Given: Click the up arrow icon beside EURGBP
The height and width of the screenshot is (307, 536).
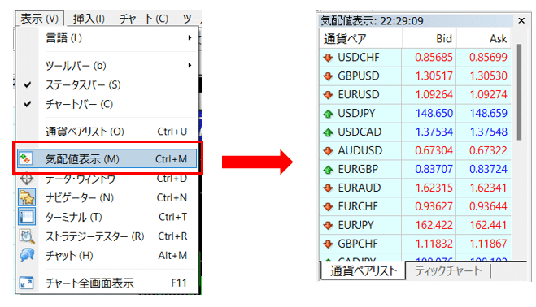Looking at the screenshot, I should coord(328,170).
